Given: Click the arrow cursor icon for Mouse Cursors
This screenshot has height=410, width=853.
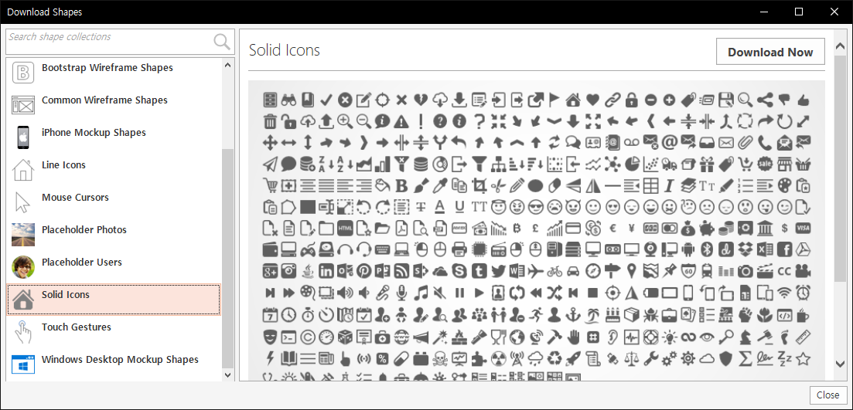Looking at the screenshot, I should click(x=22, y=202).
